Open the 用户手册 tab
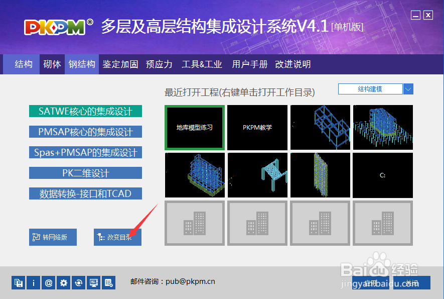The width and height of the screenshot is (444, 299). [250, 64]
